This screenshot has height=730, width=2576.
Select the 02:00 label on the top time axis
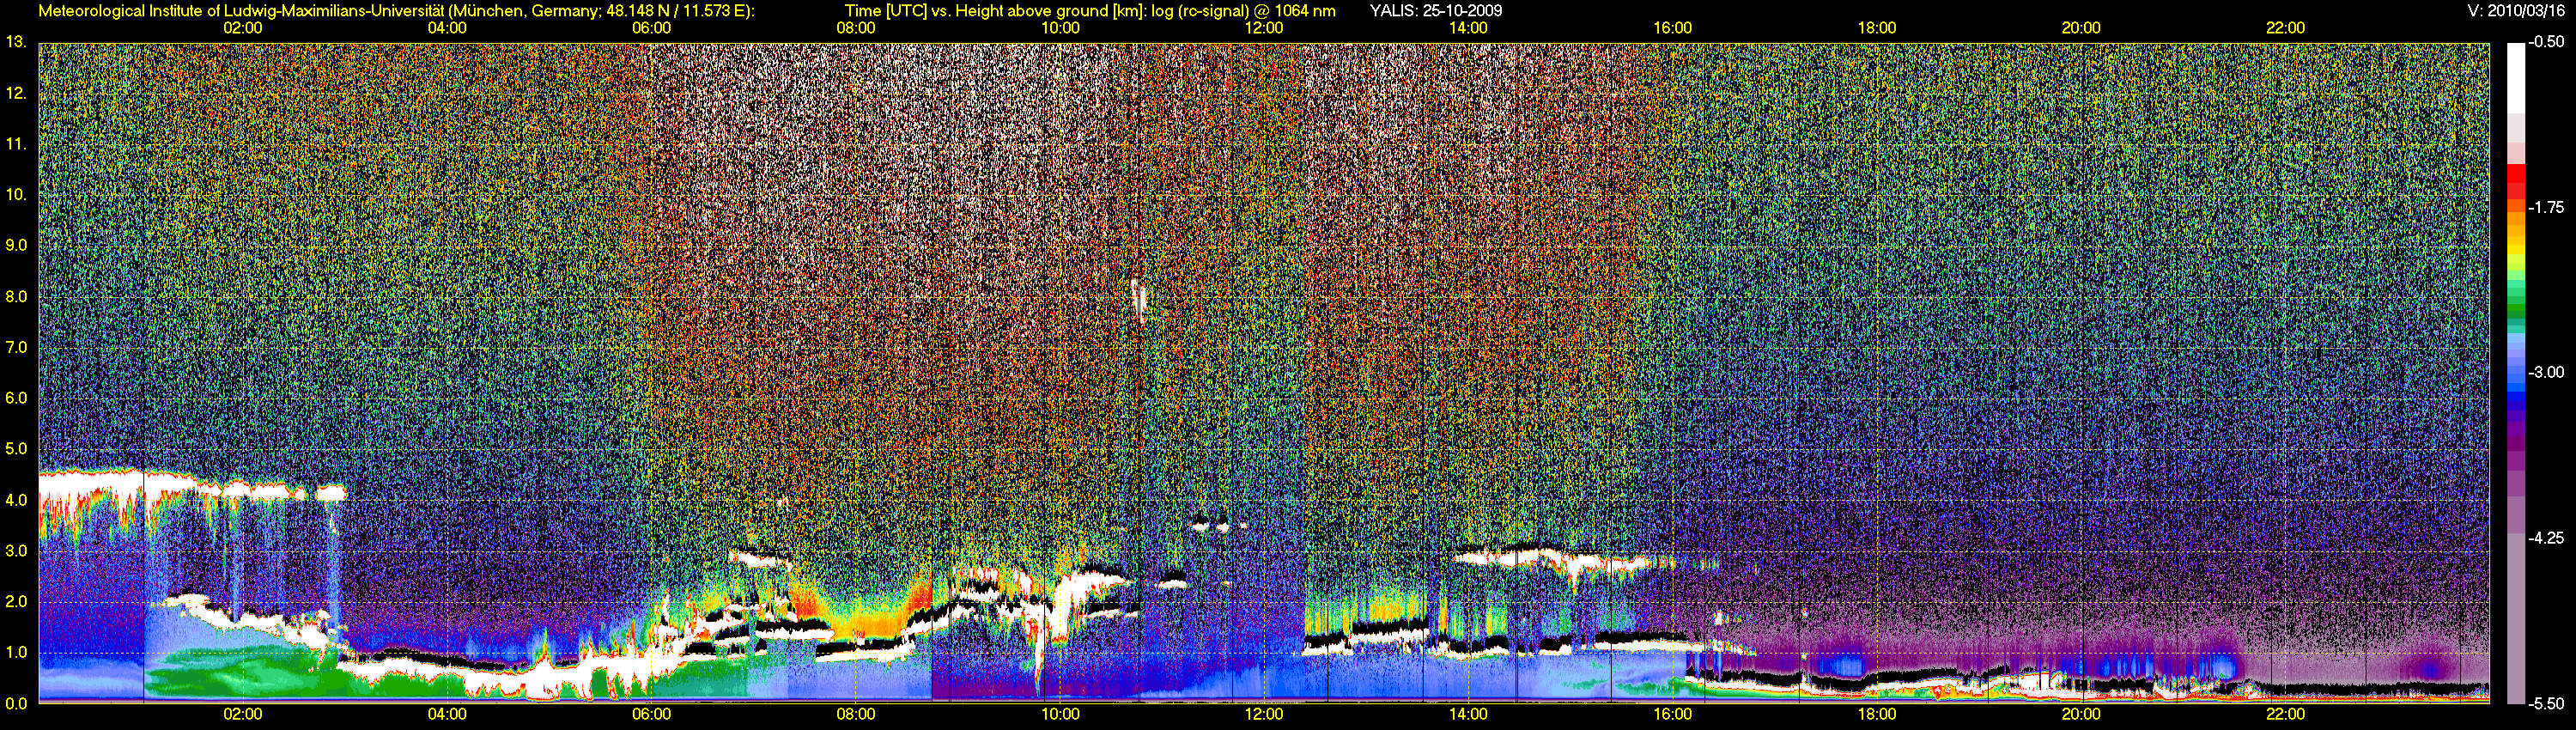[243, 28]
